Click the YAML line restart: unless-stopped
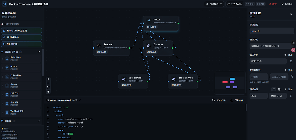The height and width of the screenshot is (140, 296). point(70,123)
